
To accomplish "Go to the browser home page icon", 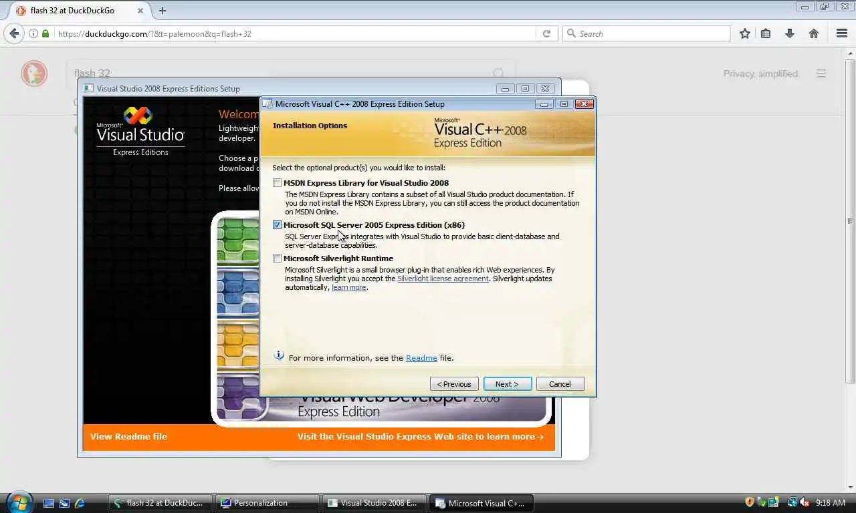I will click(814, 33).
